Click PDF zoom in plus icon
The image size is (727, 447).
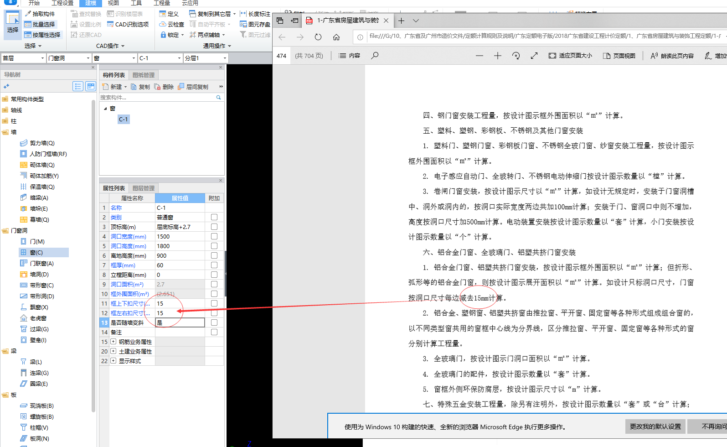tap(497, 56)
